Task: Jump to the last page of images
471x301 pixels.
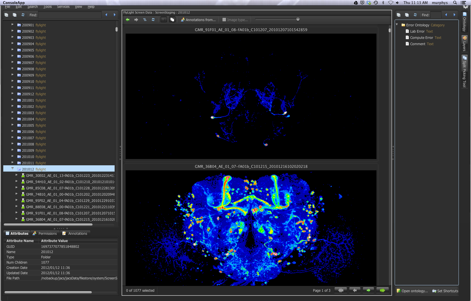Action: pos(382,290)
